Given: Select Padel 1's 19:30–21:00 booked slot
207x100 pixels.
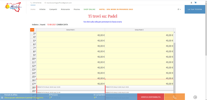Looking at the screenshot, I should [71, 92].
